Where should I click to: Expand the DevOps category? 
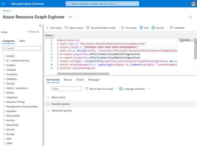coord(4,83)
